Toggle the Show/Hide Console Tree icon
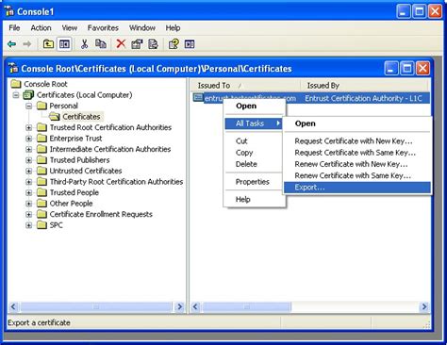This screenshot has height=345, width=447. (64, 44)
